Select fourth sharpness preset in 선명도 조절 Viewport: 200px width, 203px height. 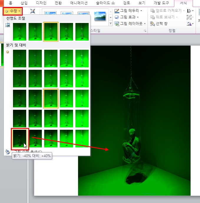tap(66, 32)
